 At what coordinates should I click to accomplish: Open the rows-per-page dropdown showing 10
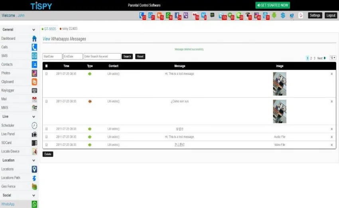click(333, 58)
